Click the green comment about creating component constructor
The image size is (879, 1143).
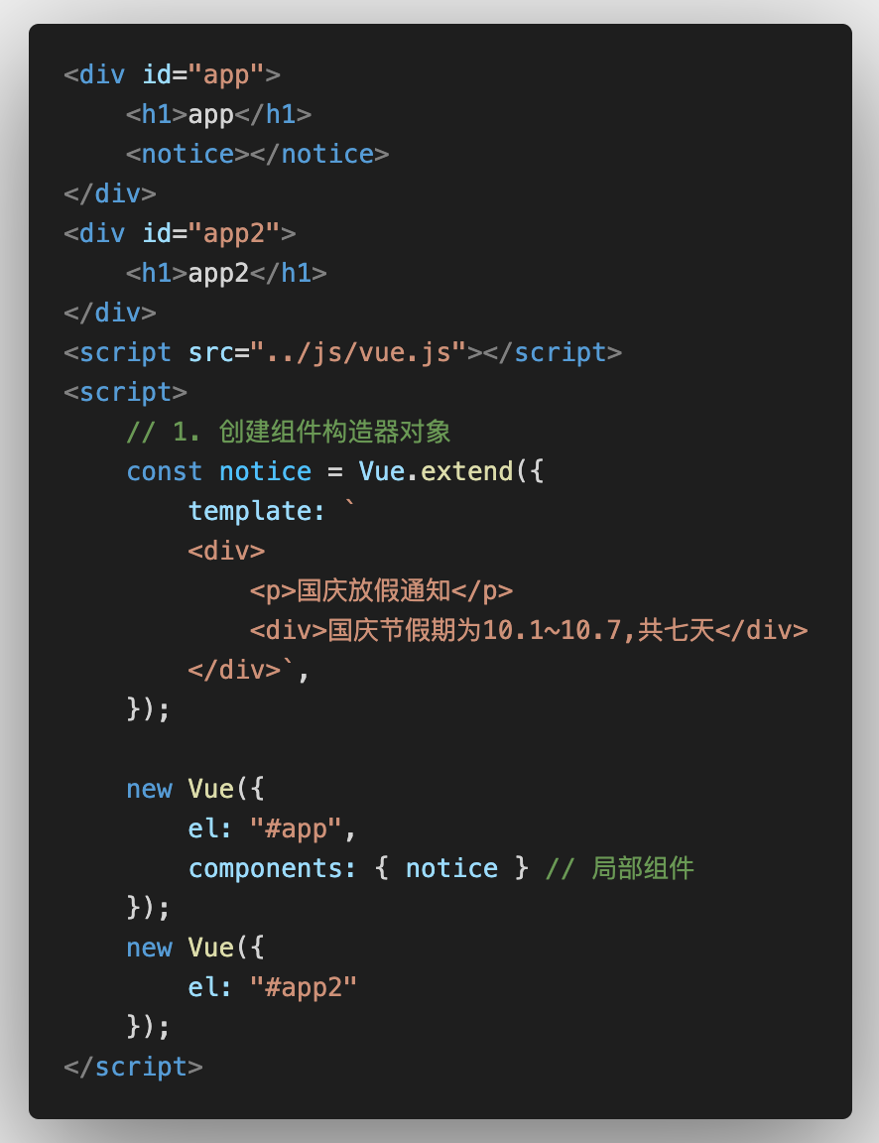point(289,433)
